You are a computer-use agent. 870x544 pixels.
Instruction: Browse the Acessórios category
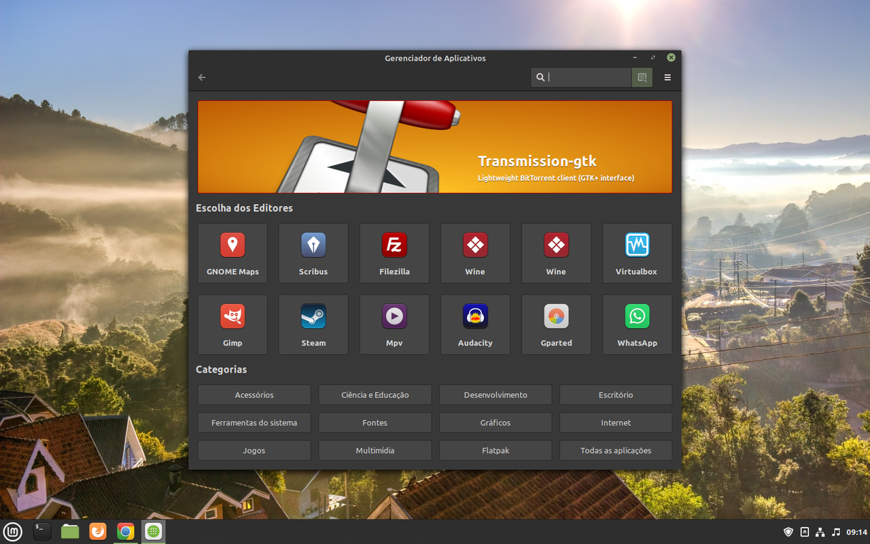pyautogui.click(x=254, y=395)
